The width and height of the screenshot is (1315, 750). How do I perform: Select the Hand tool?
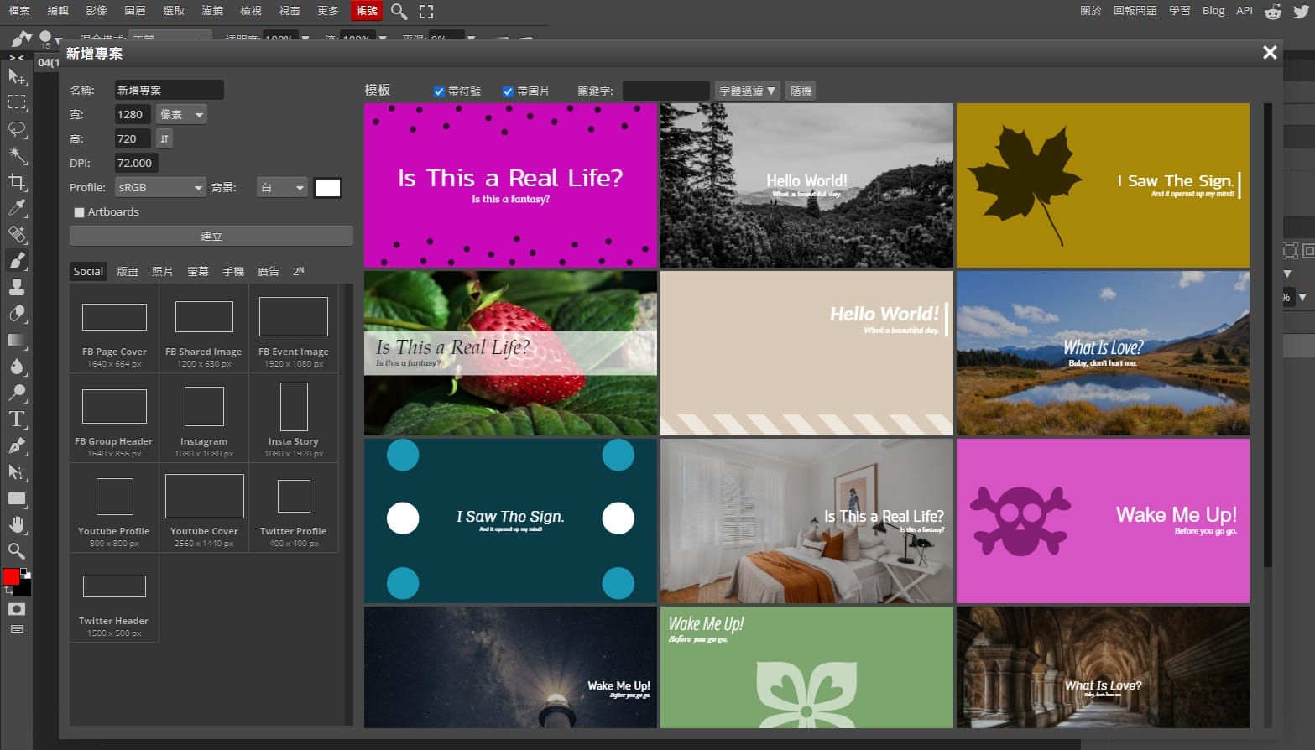(17, 524)
